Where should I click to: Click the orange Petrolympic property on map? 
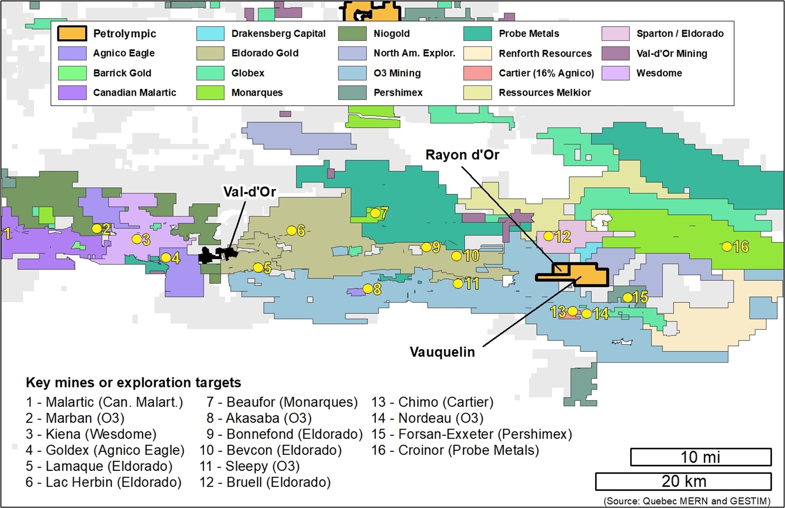point(590,276)
